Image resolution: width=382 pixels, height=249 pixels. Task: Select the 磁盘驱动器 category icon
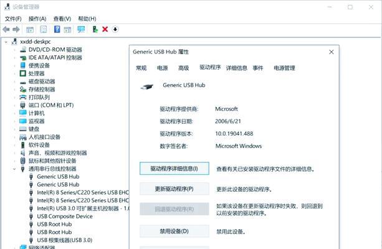23,82
